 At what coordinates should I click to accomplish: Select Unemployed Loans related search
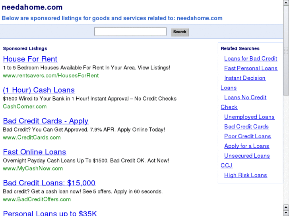click(x=249, y=117)
